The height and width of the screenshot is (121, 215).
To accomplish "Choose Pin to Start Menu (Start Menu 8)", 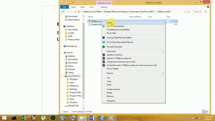I will (133, 42).
